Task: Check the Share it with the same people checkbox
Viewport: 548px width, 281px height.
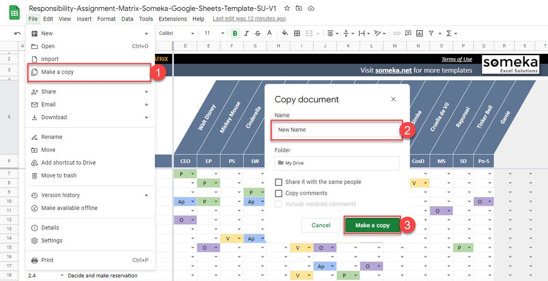Action: pyautogui.click(x=278, y=182)
